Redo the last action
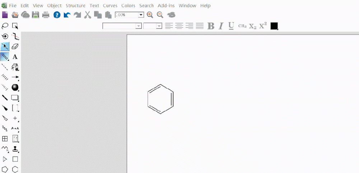Viewport: 359px width, 173px height. [78, 15]
